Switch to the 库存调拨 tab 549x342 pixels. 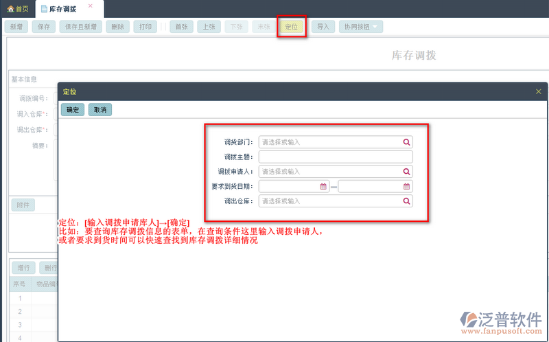(62, 9)
